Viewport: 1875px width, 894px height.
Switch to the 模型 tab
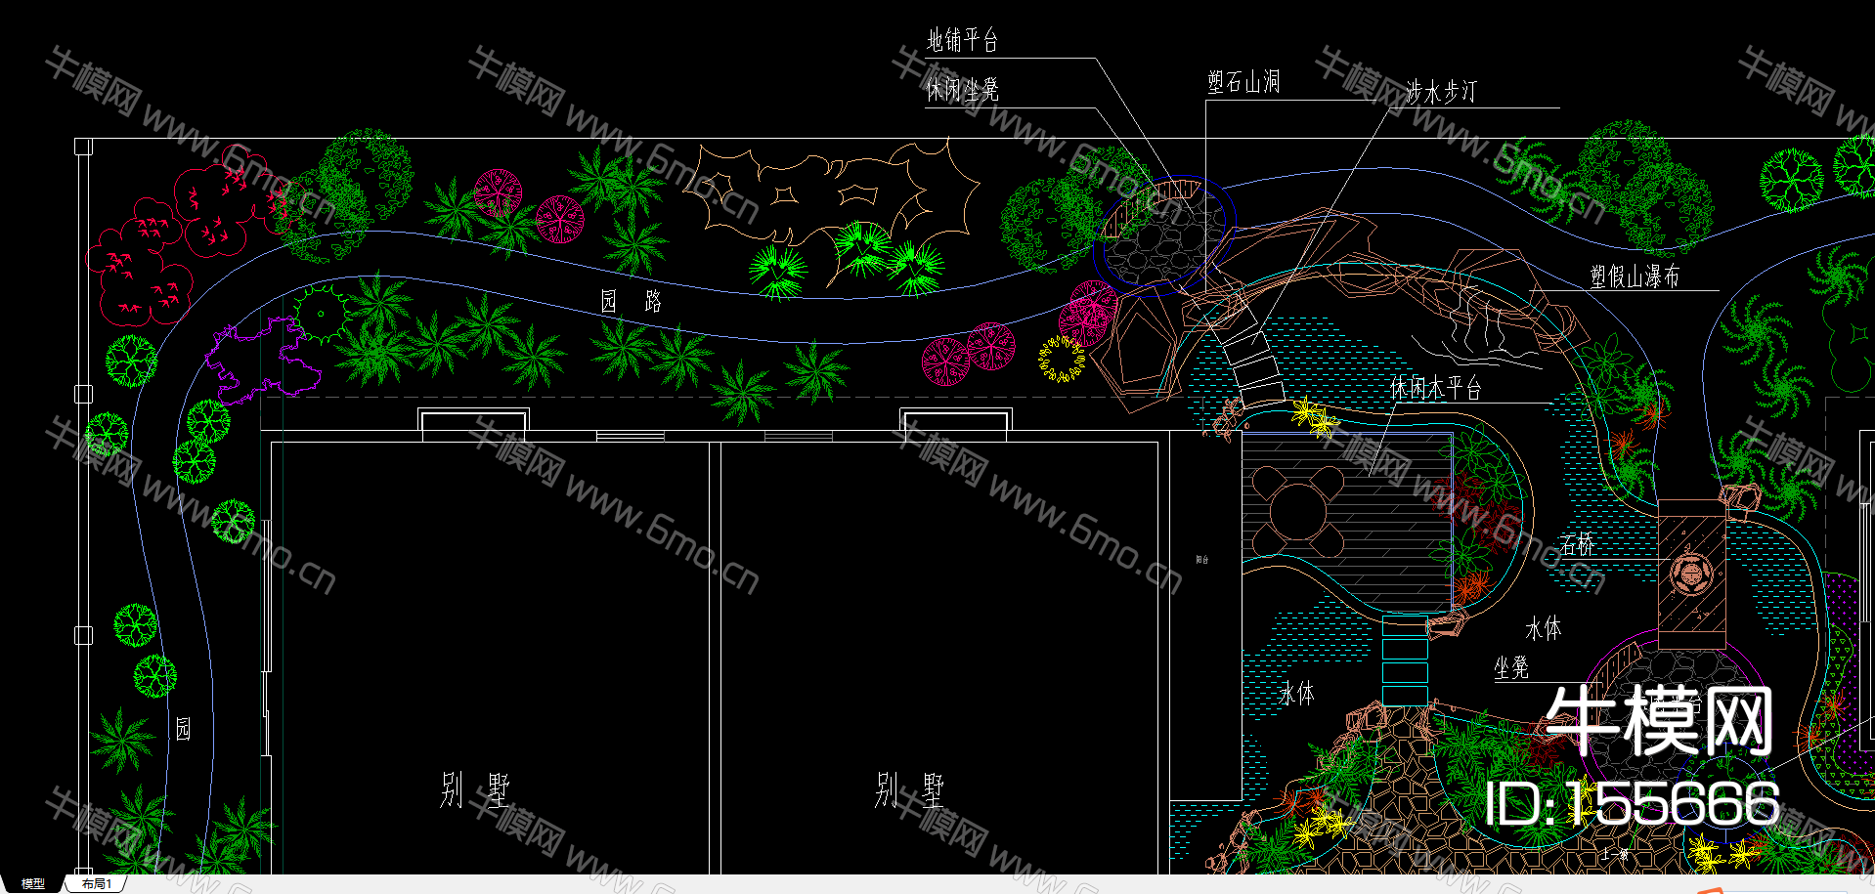(32, 883)
